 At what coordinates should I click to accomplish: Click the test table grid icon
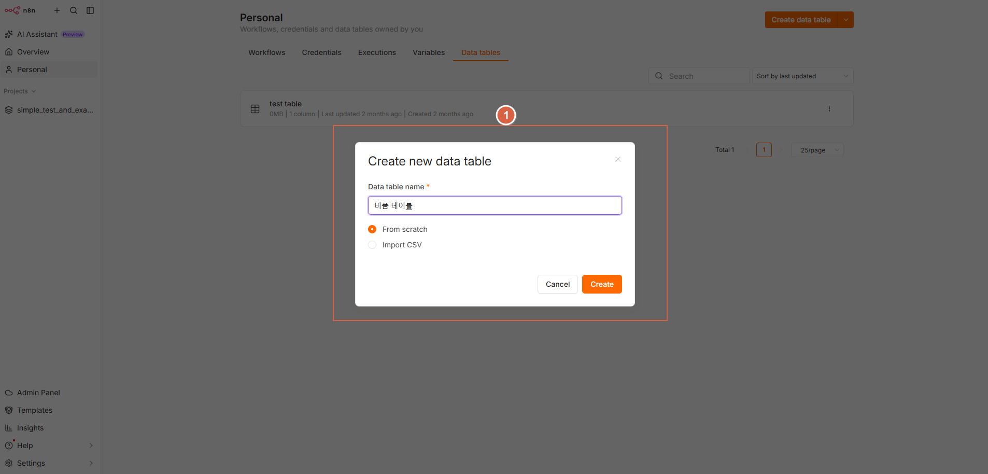point(255,109)
